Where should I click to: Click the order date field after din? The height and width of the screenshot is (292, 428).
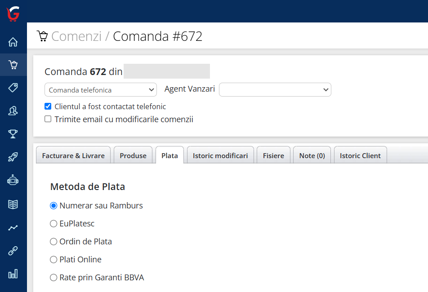tap(167, 71)
